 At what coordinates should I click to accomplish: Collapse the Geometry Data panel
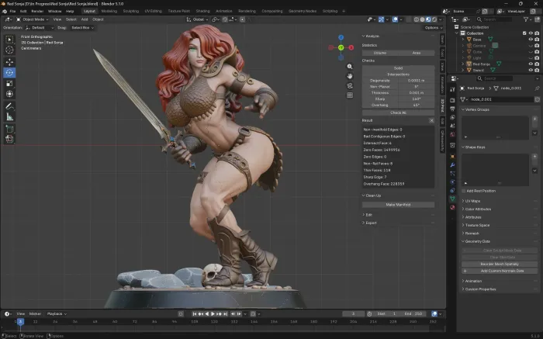[477, 241]
